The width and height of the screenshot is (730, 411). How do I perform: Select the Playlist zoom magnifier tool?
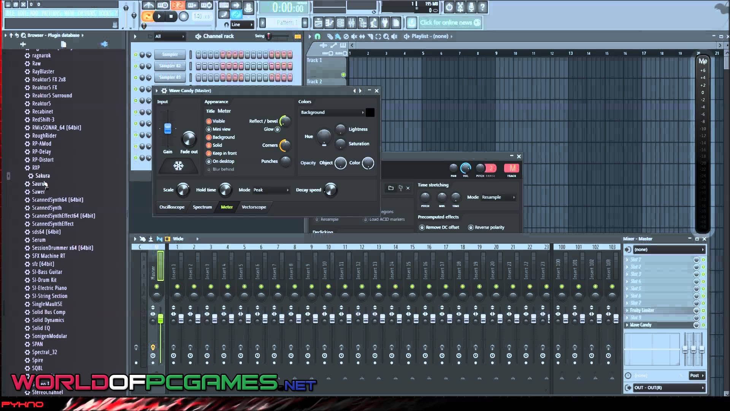click(386, 37)
